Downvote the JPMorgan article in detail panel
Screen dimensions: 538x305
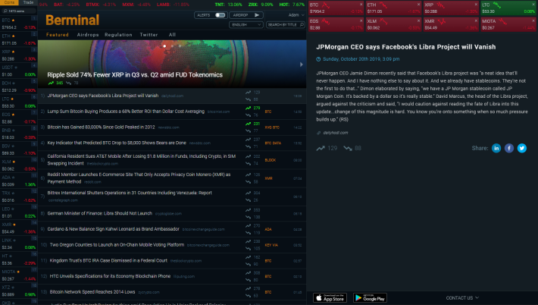point(348,149)
